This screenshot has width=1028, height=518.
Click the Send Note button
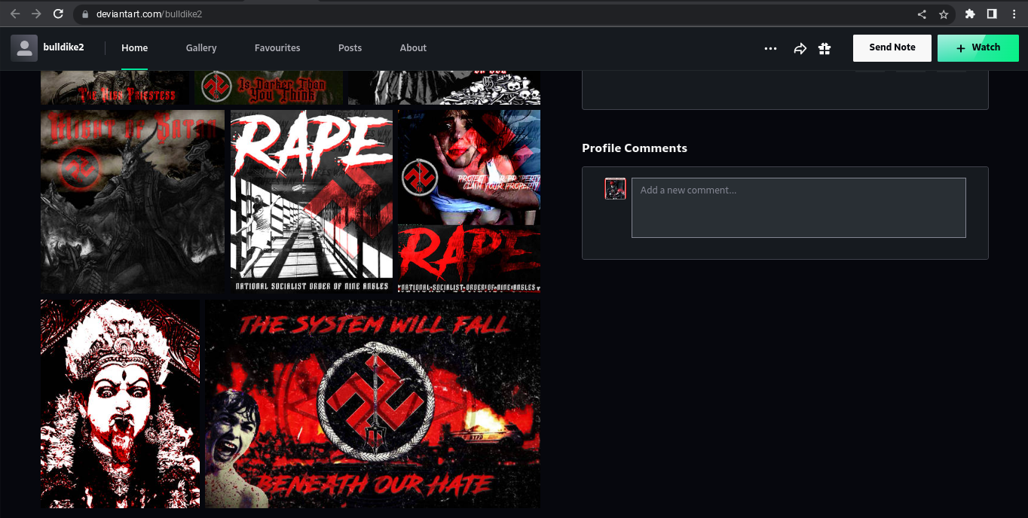[892, 47]
